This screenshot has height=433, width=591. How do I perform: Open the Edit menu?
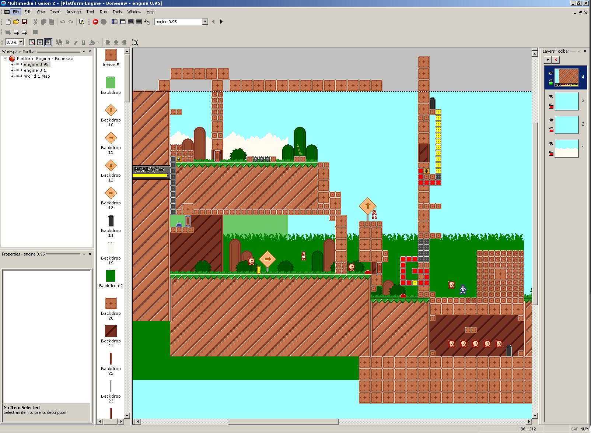point(28,12)
